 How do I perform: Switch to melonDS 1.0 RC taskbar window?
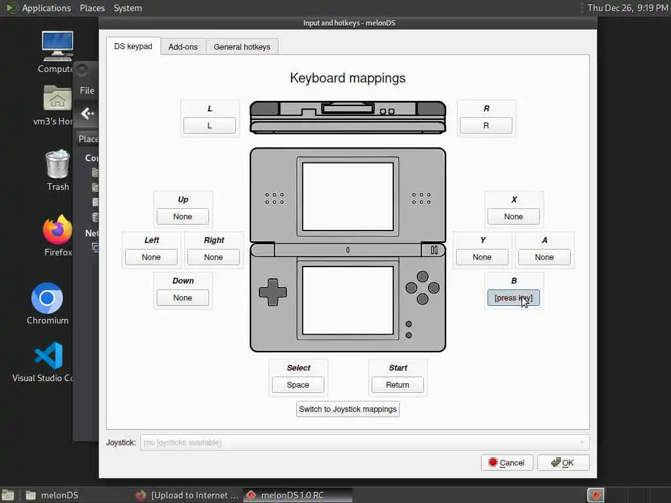298,495
